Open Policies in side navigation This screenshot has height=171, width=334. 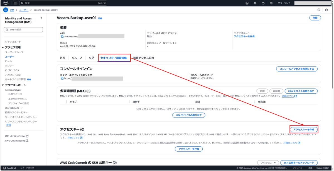click(9, 66)
